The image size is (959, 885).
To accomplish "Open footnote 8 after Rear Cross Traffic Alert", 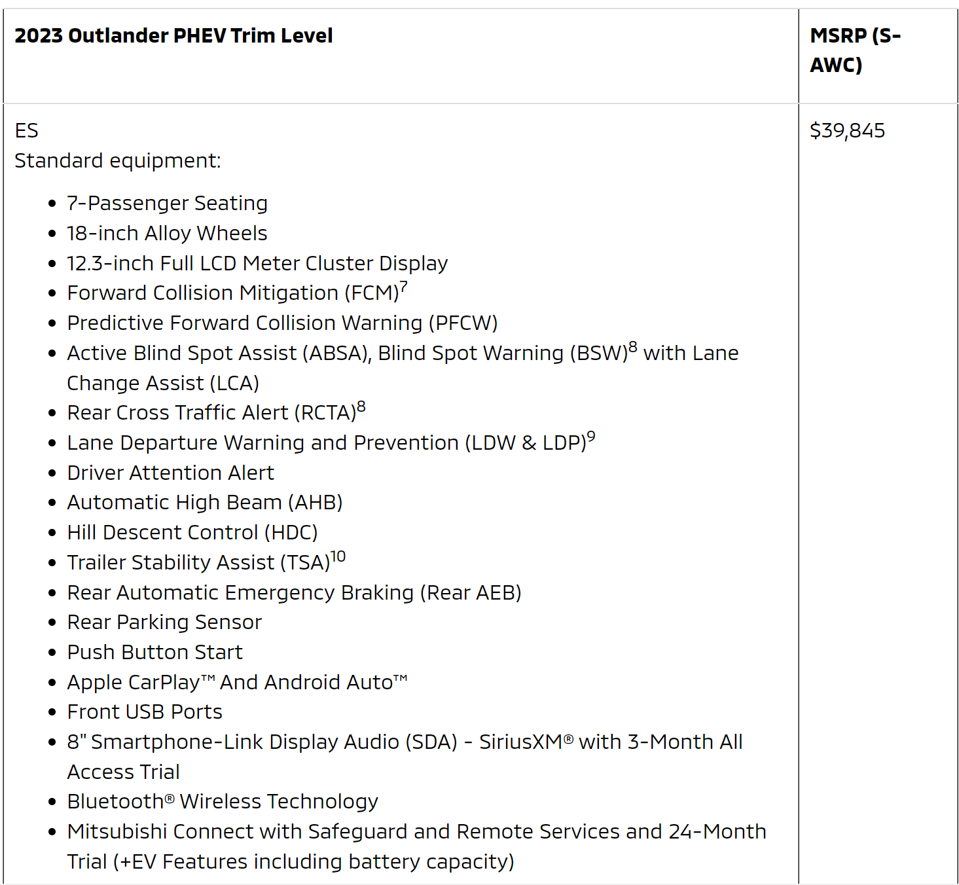I will 361,406.
